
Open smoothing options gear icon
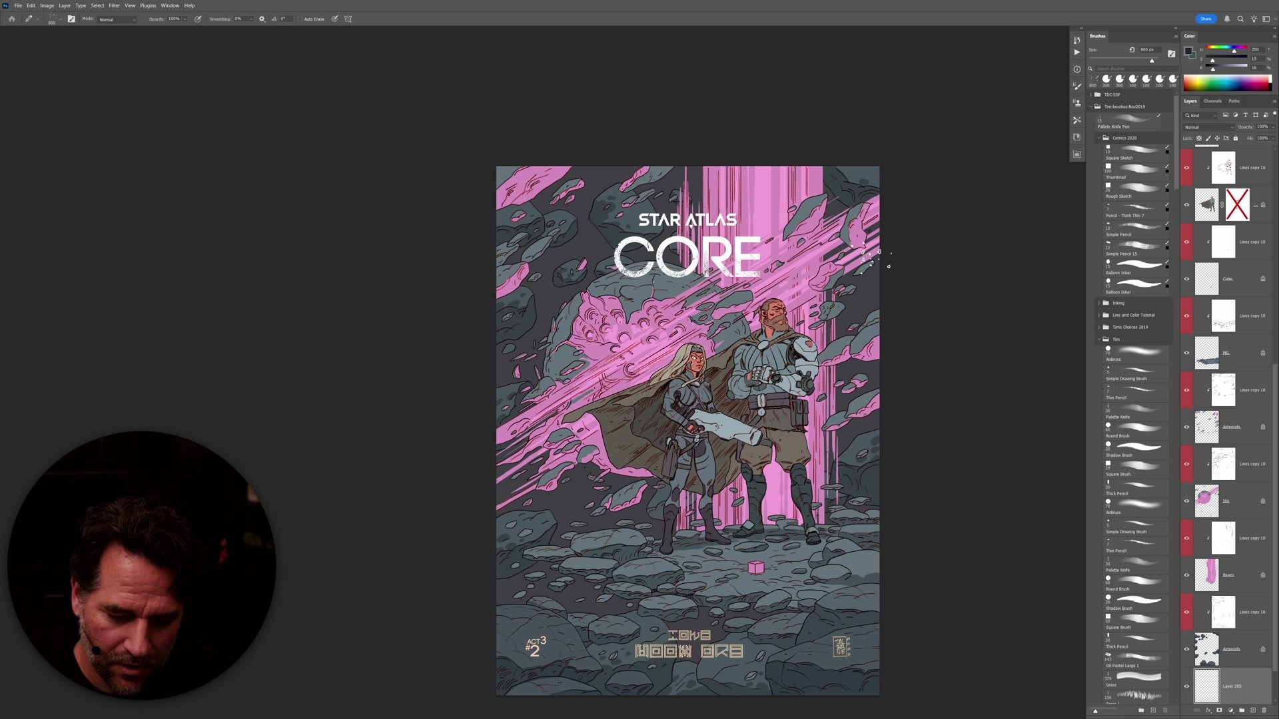262,19
